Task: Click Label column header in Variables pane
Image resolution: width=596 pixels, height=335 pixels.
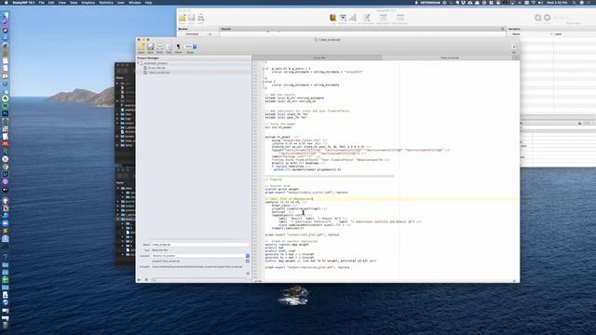Action: click(x=558, y=34)
